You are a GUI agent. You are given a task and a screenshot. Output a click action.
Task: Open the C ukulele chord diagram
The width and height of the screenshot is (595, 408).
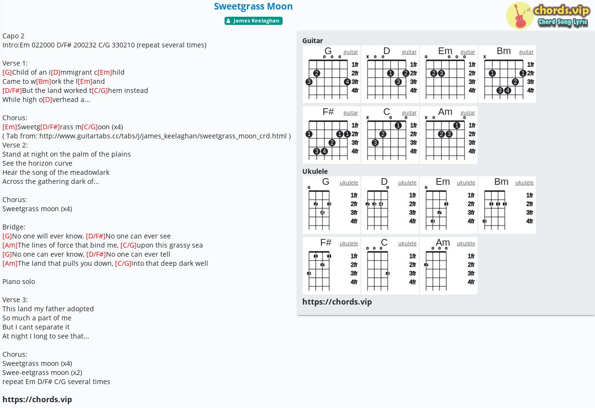coord(390,266)
